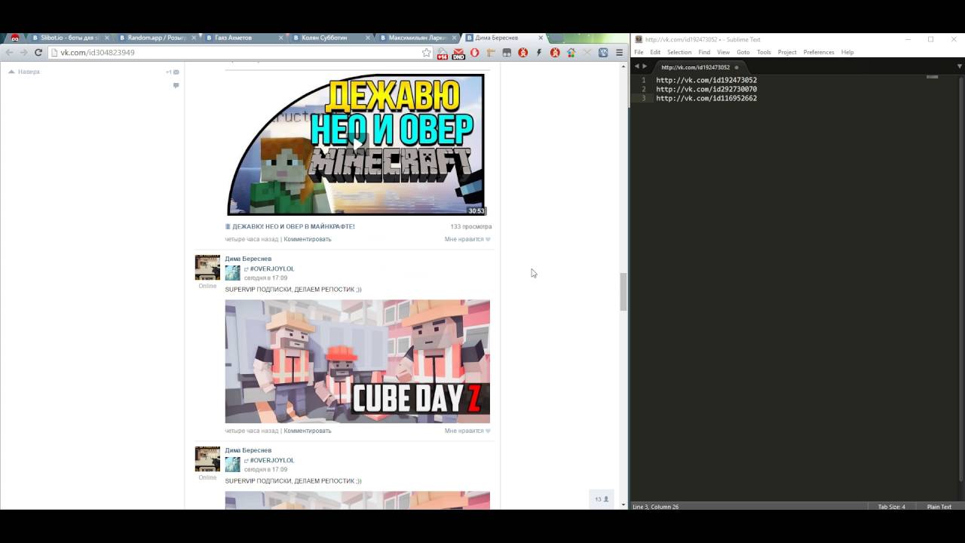The width and height of the screenshot is (965, 543).
Task: Click the browser scrollbar down arrow
Action: [x=623, y=505]
